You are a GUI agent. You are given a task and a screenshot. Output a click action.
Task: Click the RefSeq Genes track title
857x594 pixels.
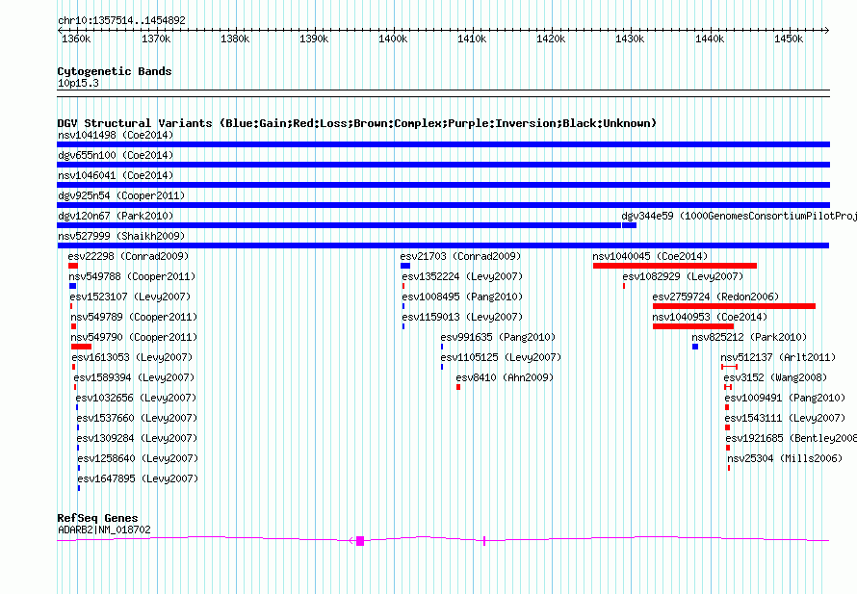click(x=97, y=518)
